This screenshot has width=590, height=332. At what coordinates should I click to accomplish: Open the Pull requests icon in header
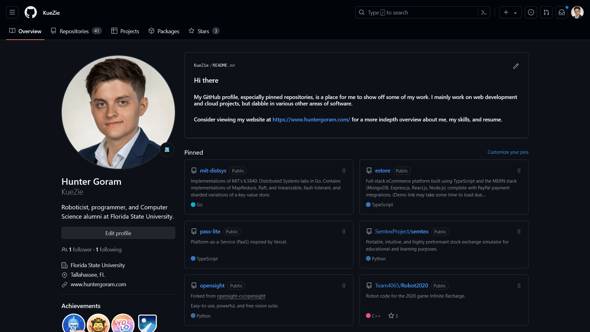click(546, 12)
